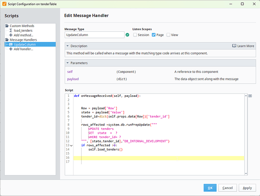Click the green valid-name check icon
Image resolution: width=260 pixels, height=196 pixels.
tap(127, 35)
